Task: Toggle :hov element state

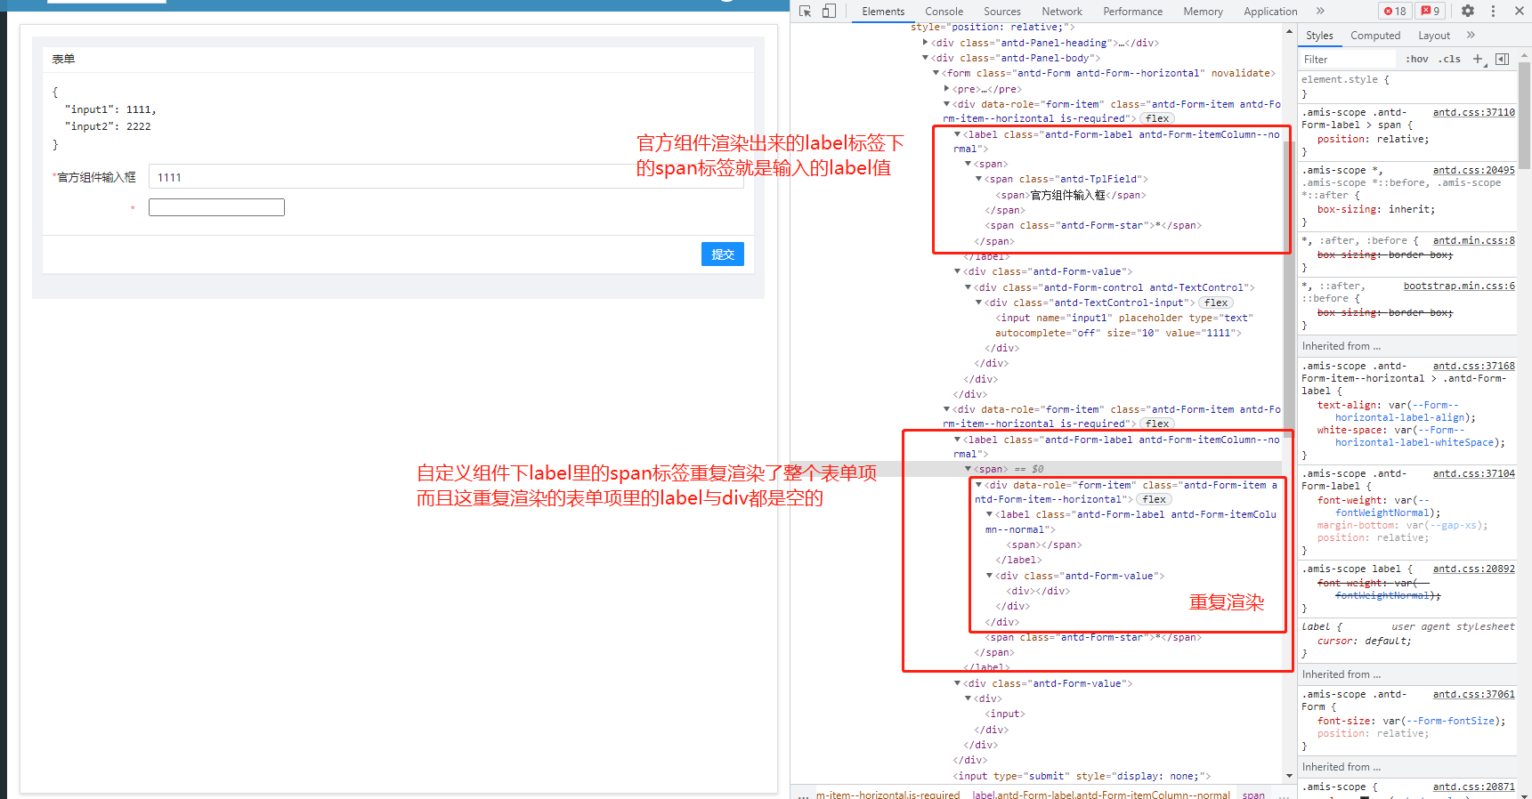Action: coord(1417,59)
